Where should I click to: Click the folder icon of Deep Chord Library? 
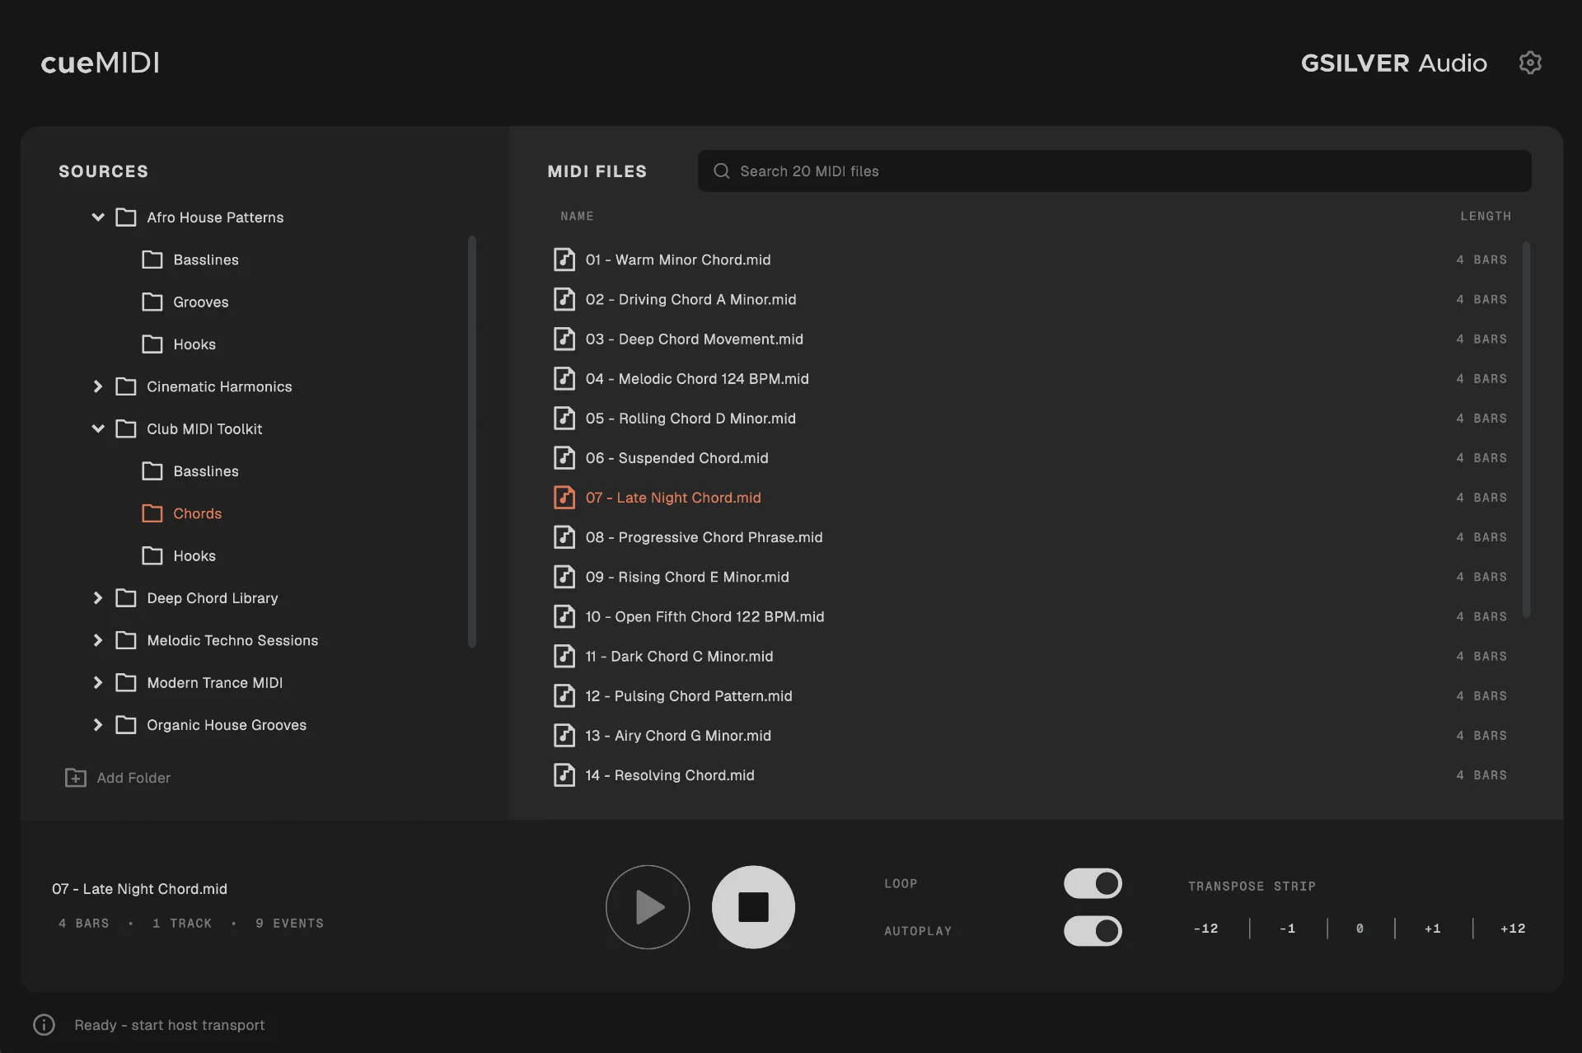pos(126,598)
